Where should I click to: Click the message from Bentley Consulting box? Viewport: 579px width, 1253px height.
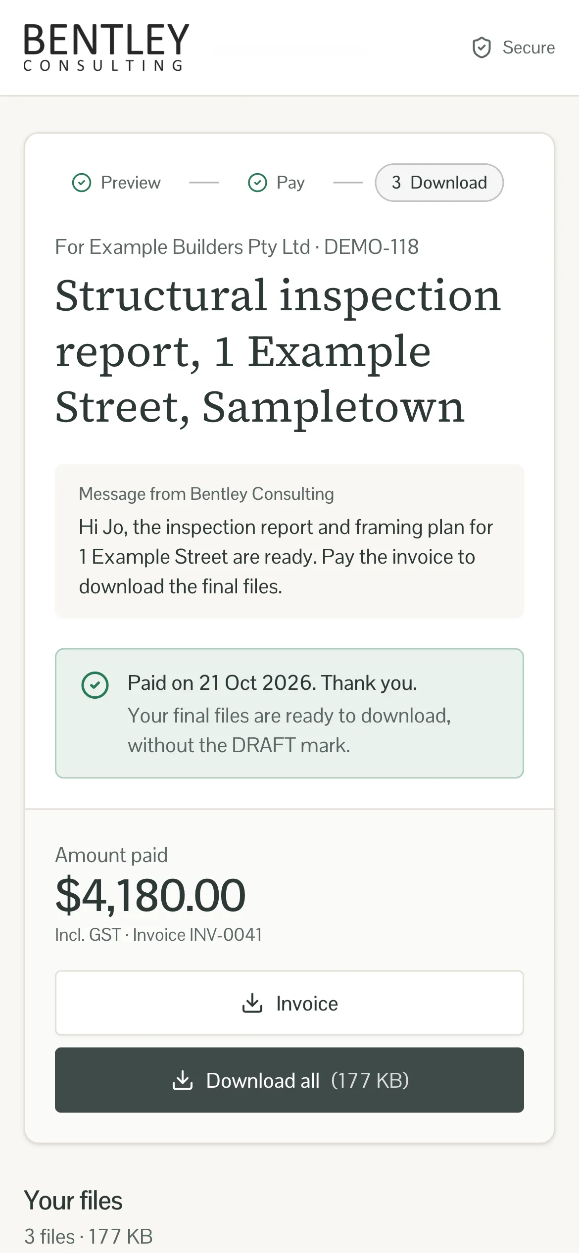point(289,541)
